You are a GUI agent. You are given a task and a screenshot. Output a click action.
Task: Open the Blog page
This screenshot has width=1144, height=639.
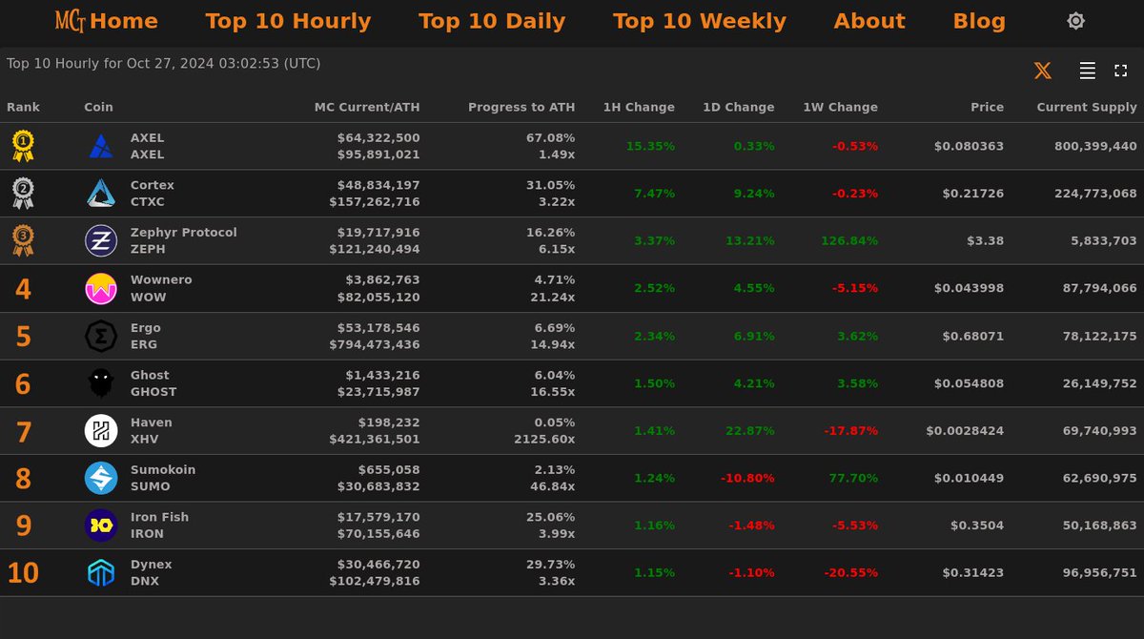[979, 21]
